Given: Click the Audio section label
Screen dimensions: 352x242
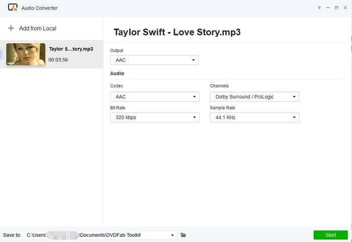Looking at the screenshot, I should [x=117, y=73].
